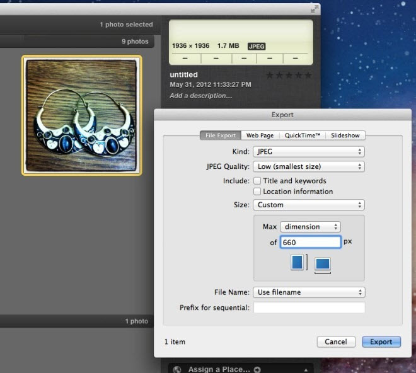Open the Max dimension dropdown
416x373 pixels.
[x=310, y=227]
